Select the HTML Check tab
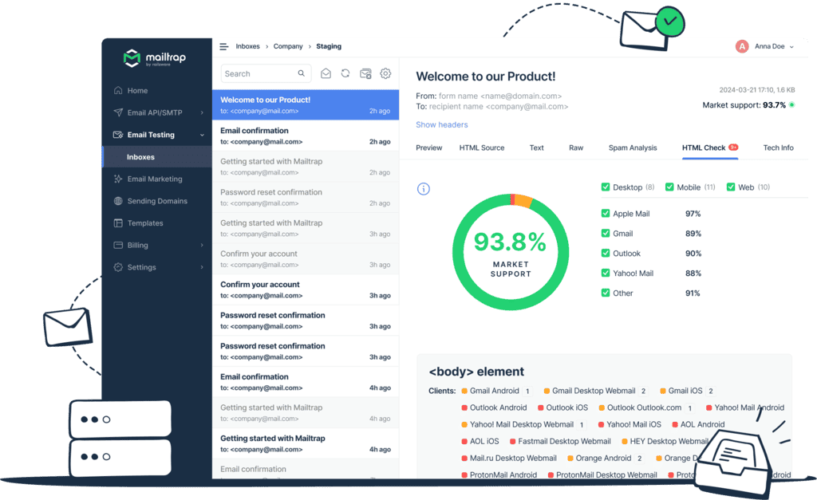Viewport: 817px width, 500px height. click(709, 148)
